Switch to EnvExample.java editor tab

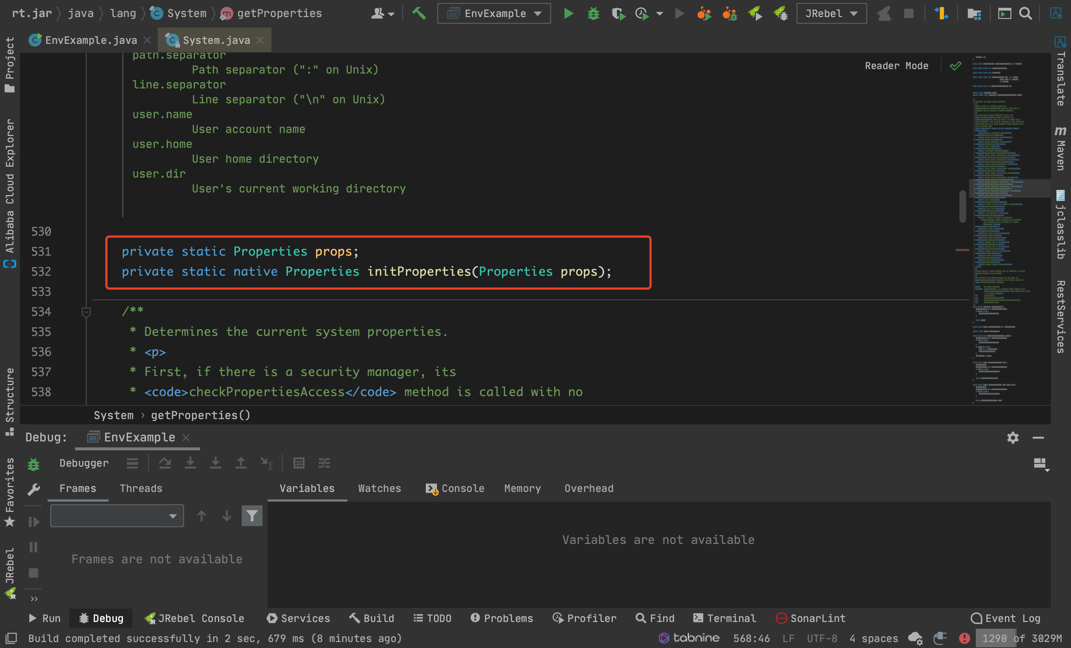click(x=90, y=40)
